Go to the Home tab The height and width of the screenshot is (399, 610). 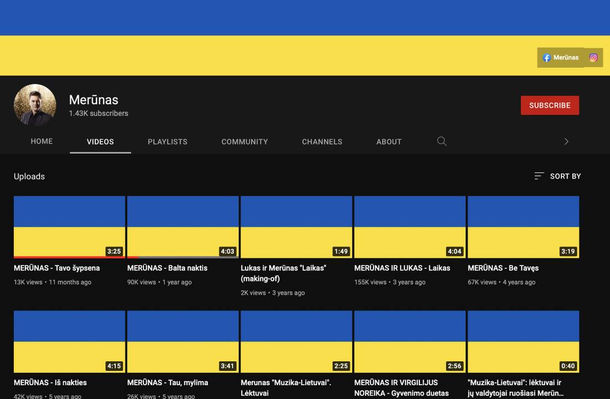pos(42,141)
